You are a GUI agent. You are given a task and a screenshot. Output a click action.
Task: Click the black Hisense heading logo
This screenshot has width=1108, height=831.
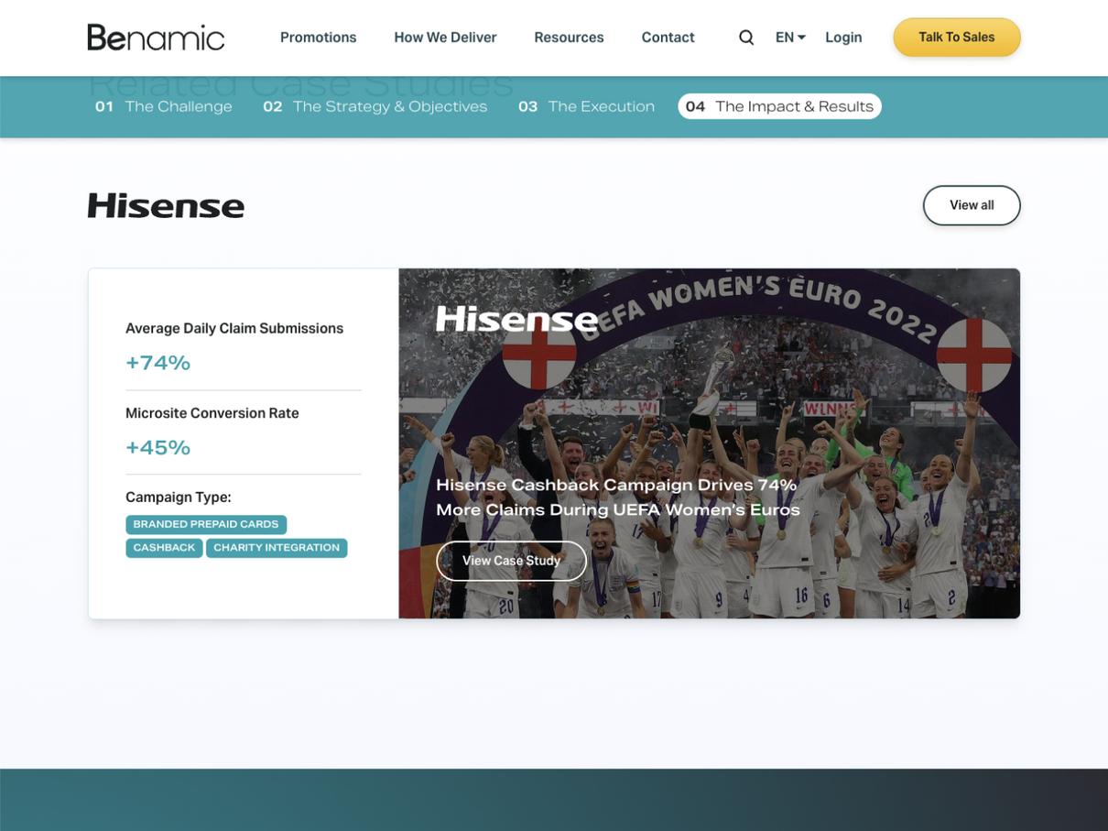(x=166, y=205)
